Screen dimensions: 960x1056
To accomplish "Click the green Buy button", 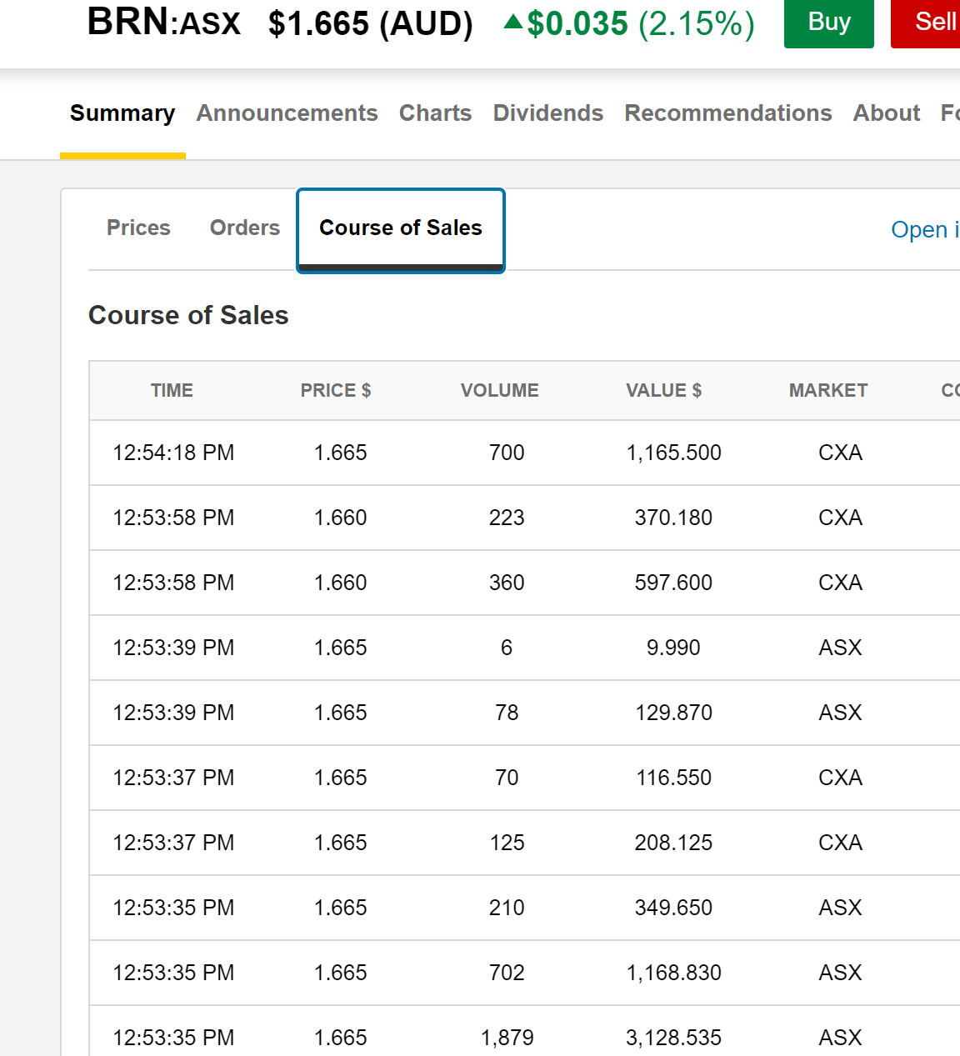I will click(x=828, y=23).
